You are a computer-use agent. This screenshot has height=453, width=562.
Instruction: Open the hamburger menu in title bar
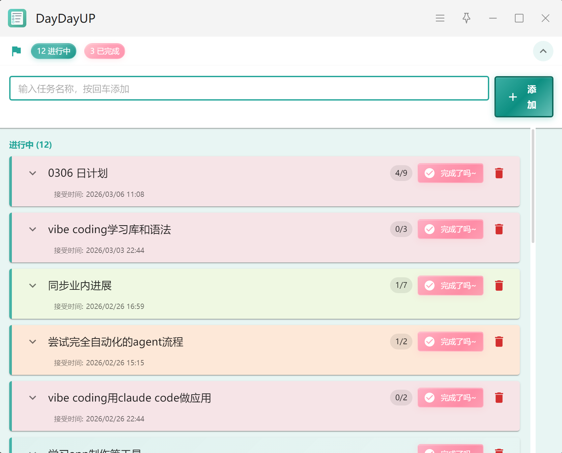[440, 18]
